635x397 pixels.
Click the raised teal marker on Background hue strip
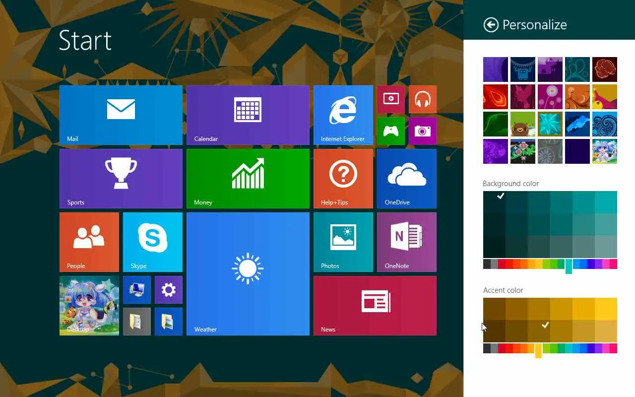(x=569, y=266)
